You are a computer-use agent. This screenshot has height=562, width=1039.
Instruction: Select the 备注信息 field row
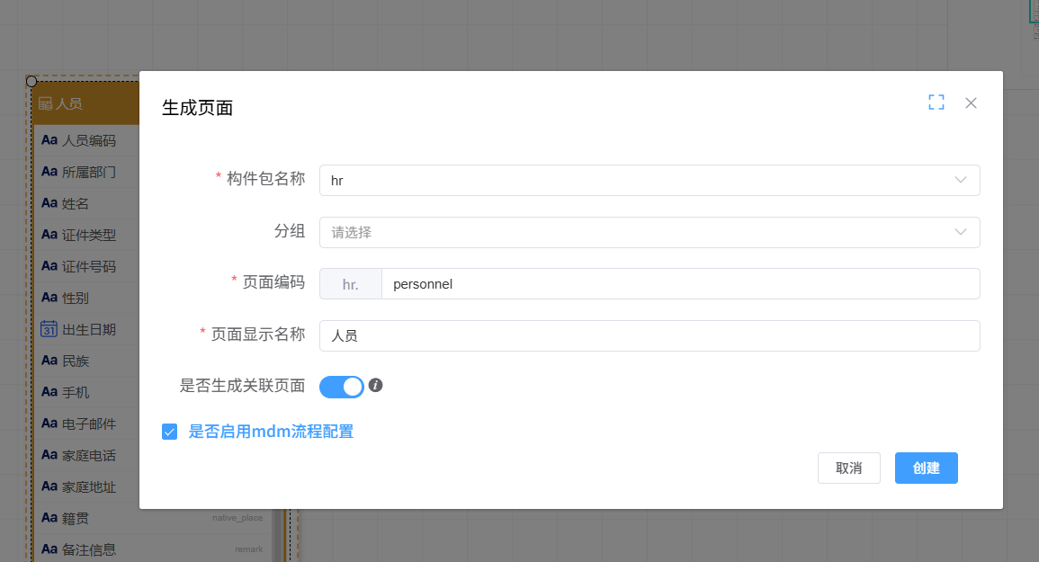tap(152, 549)
